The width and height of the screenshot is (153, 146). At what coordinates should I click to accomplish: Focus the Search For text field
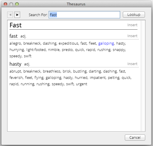(84, 15)
